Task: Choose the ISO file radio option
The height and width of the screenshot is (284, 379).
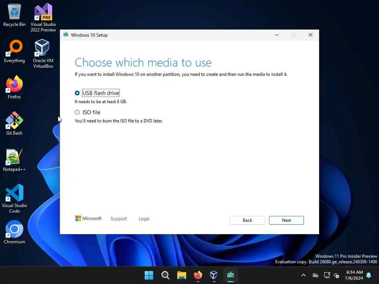Action: 77,112
